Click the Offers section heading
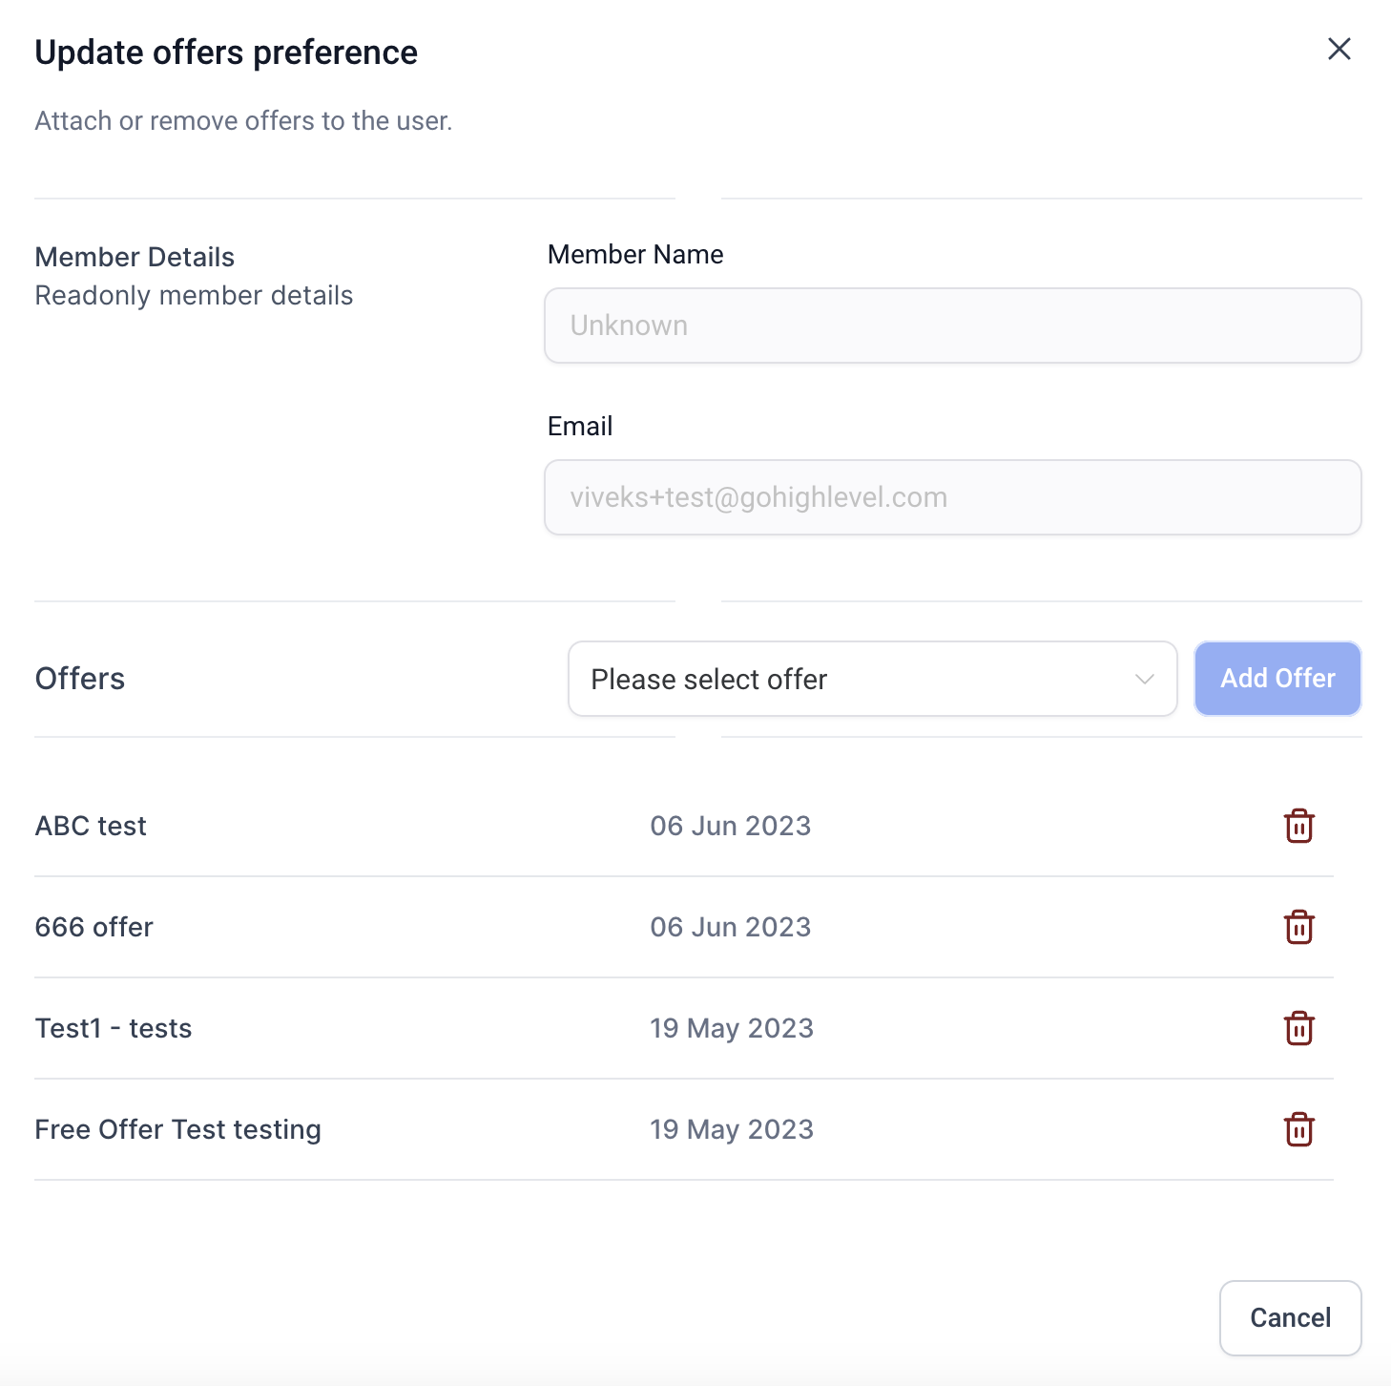Viewport: 1391px width, 1386px height. click(80, 679)
